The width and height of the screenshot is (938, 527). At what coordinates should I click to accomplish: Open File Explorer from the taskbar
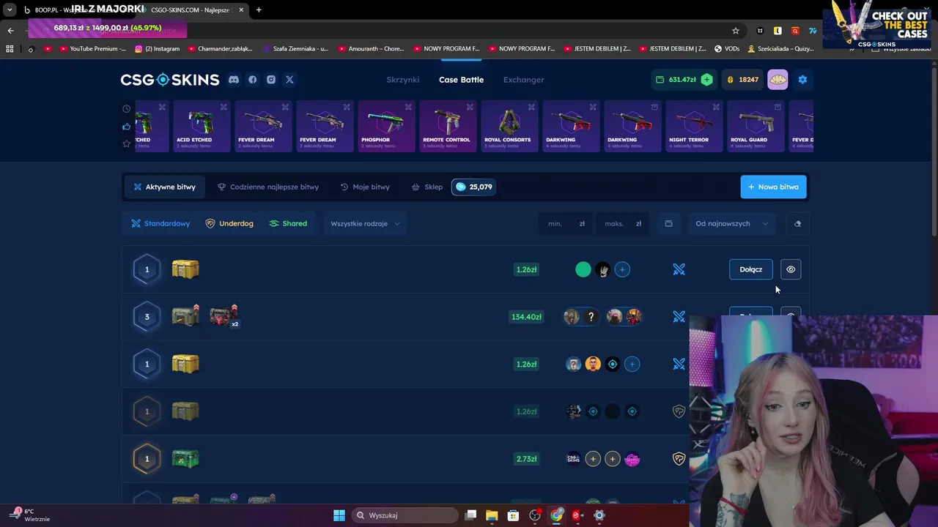click(x=492, y=515)
